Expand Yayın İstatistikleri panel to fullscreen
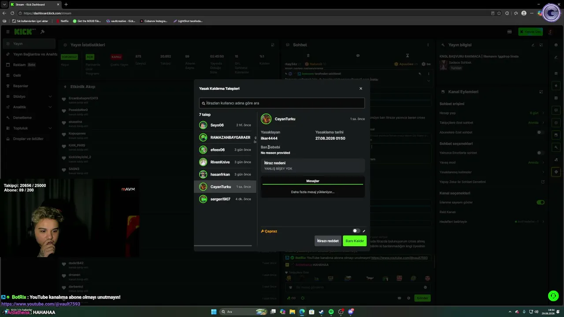The height and width of the screenshot is (317, 564). (x=273, y=45)
